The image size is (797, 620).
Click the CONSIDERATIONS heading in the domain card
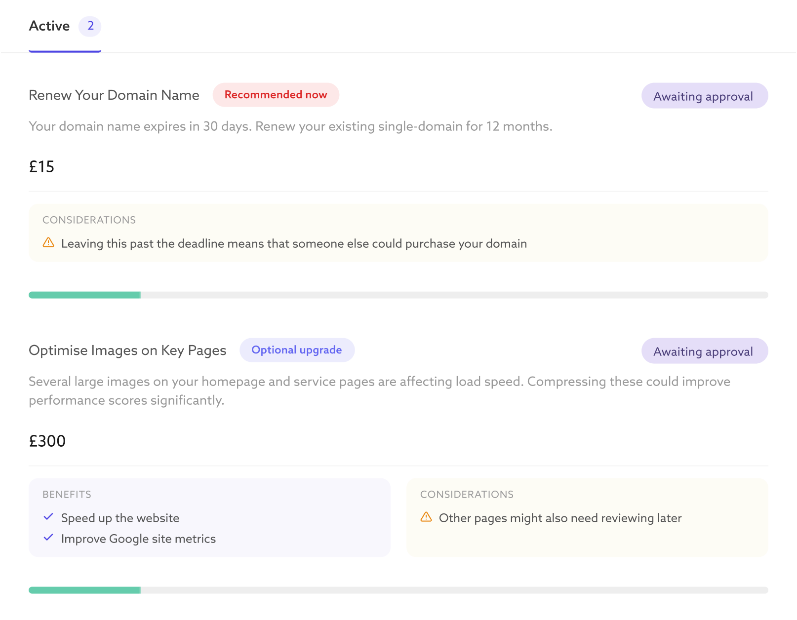(89, 220)
